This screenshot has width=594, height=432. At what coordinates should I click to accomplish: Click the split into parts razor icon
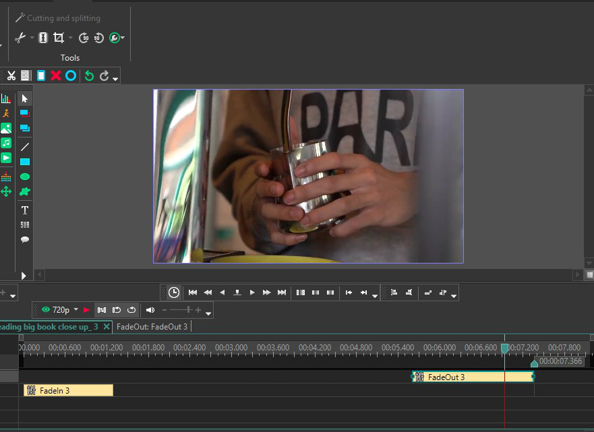[x=43, y=38]
